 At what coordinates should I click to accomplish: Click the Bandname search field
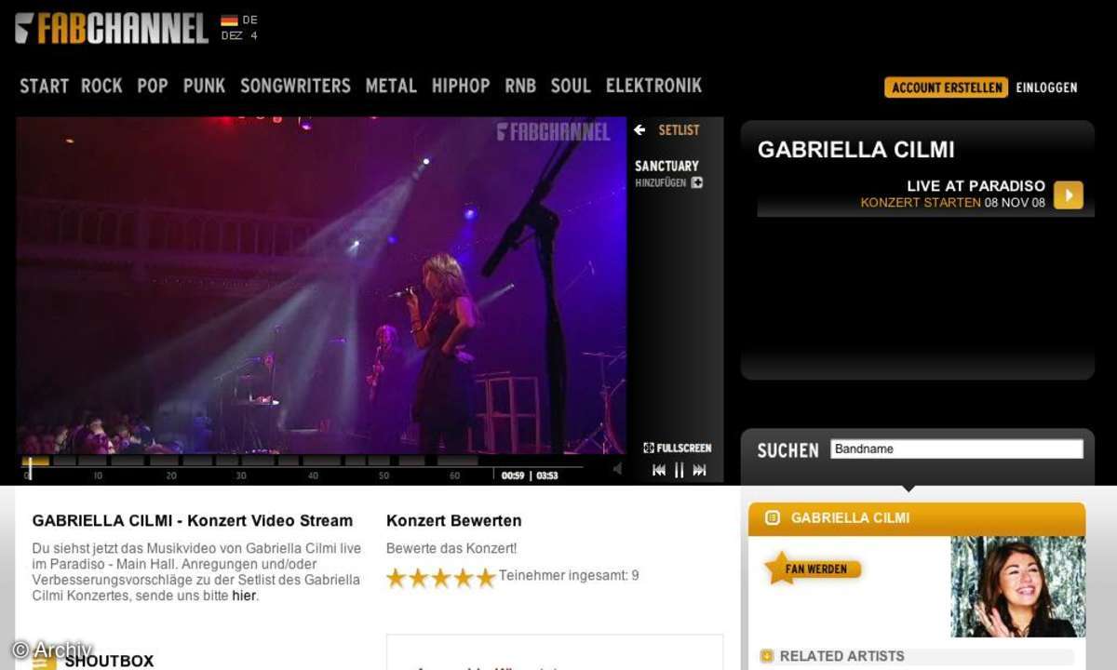957,449
